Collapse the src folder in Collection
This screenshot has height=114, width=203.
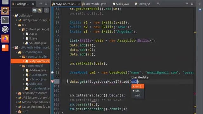pyautogui.click(x=16, y=25)
